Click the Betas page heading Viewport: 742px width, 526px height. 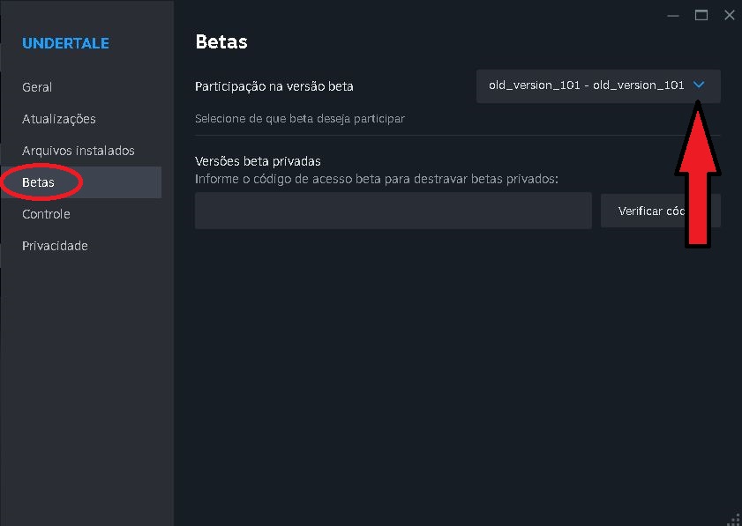click(x=221, y=41)
